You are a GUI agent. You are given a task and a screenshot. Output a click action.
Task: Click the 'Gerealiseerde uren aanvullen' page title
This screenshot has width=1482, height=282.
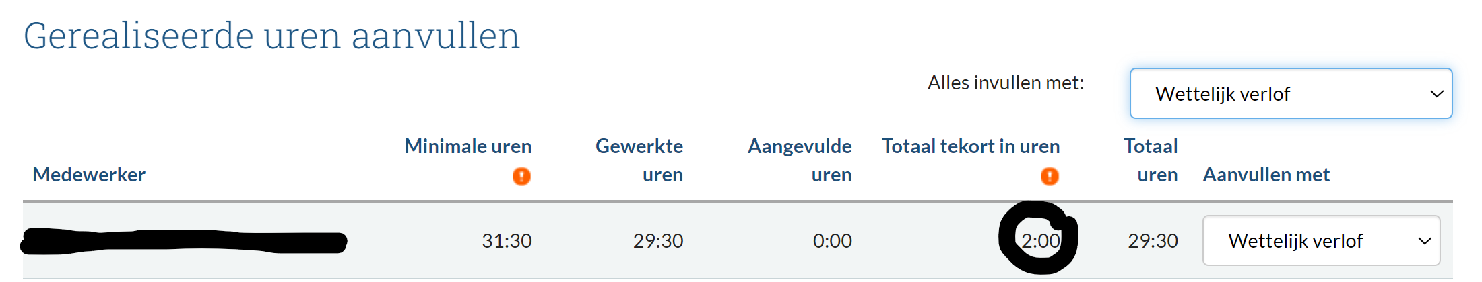pos(271,36)
